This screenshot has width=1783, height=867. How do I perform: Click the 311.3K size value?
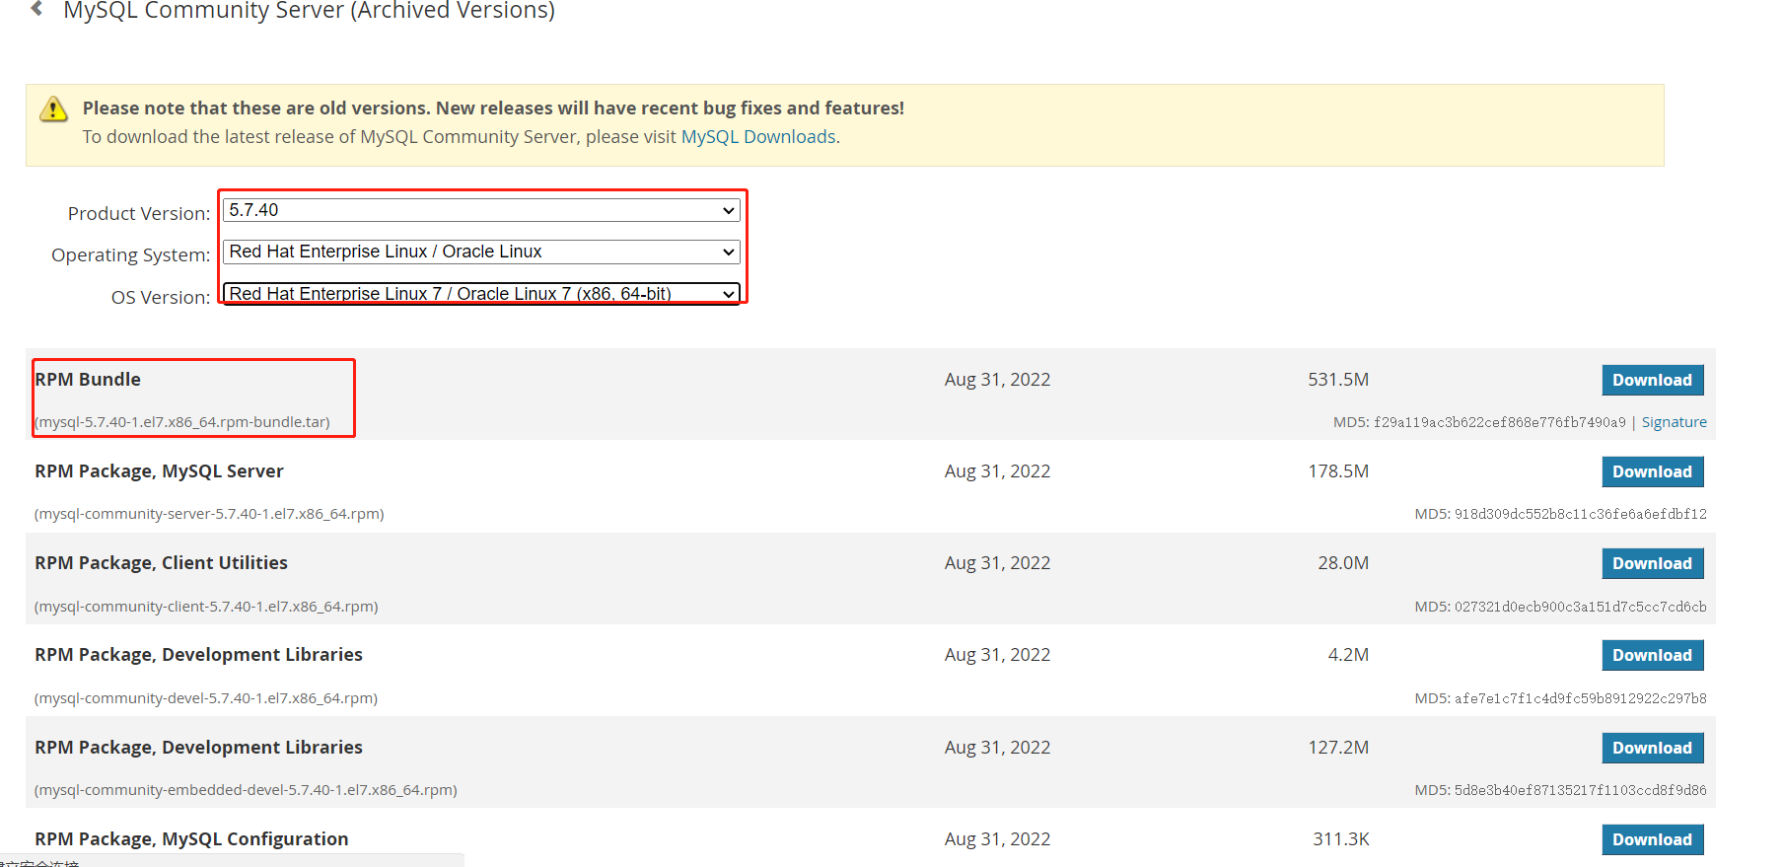1341,839
